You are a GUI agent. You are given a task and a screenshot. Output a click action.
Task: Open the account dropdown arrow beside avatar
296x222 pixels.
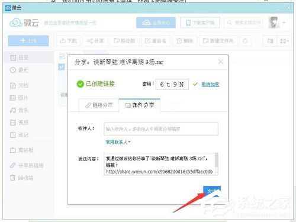pyautogui.click(x=284, y=22)
